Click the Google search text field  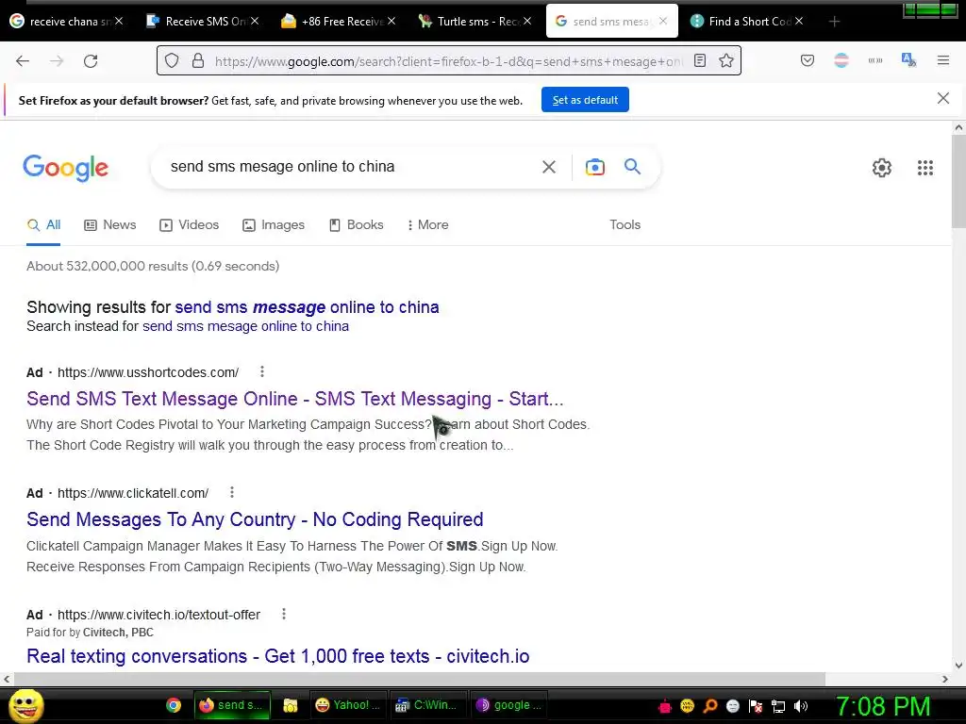point(351,167)
